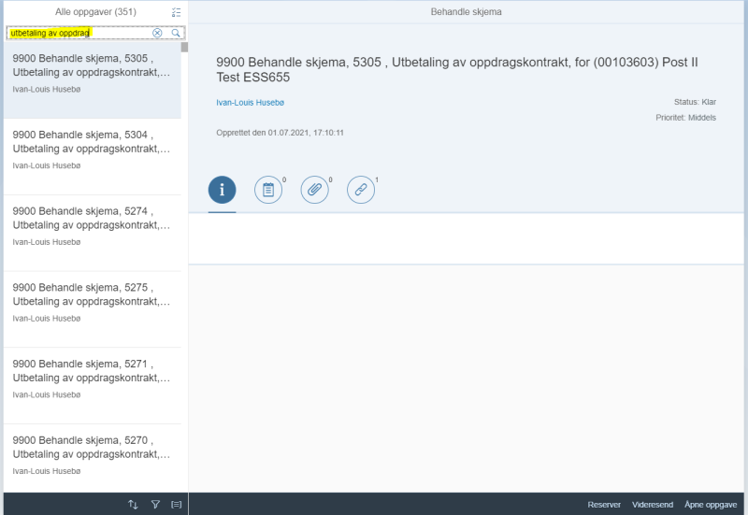Image resolution: width=748 pixels, height=515 pixels.
Task: Open the Notes tab icon
Action: (268, 190)
